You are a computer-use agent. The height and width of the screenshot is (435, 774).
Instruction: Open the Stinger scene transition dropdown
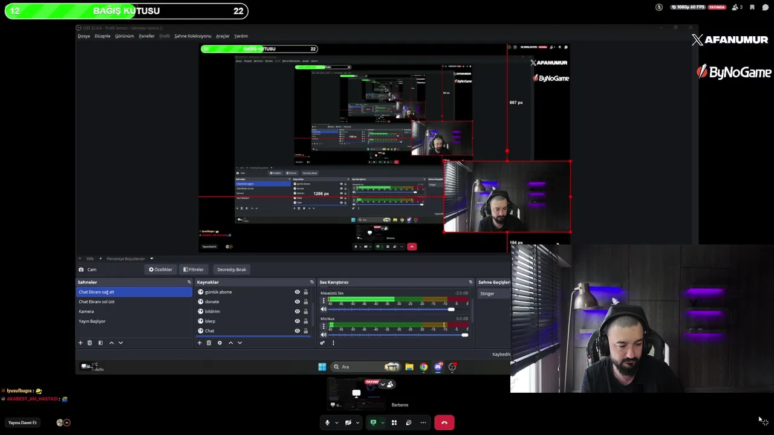pos(495,294)
